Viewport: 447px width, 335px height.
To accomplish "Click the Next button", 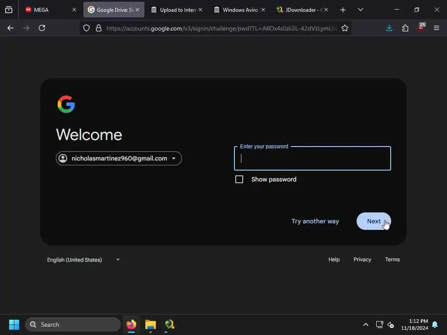I will coord(374,221).
